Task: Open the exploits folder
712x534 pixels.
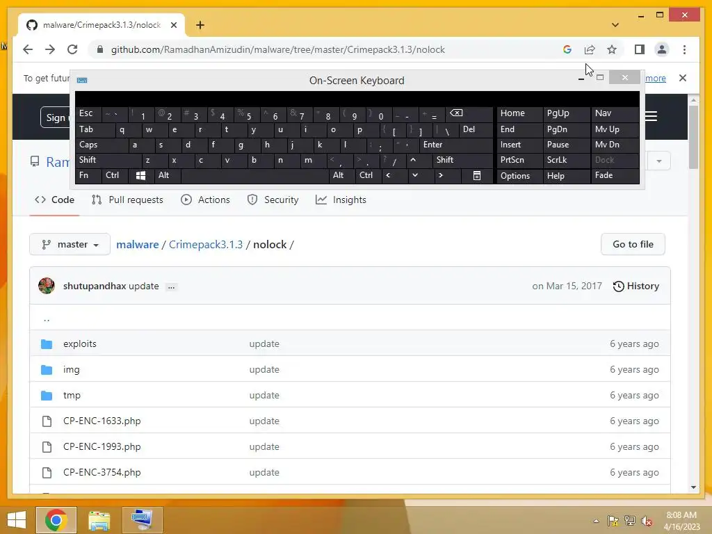Action: coord(80,343)
